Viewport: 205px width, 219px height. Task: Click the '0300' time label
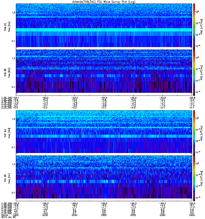coord(104,215)
